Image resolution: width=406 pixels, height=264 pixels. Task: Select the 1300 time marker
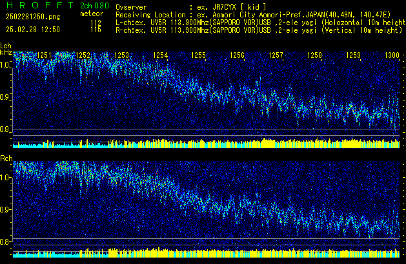point(392,55)
